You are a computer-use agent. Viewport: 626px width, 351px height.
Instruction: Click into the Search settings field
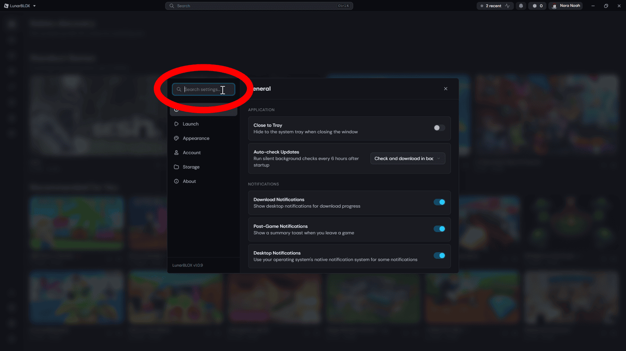203,89
